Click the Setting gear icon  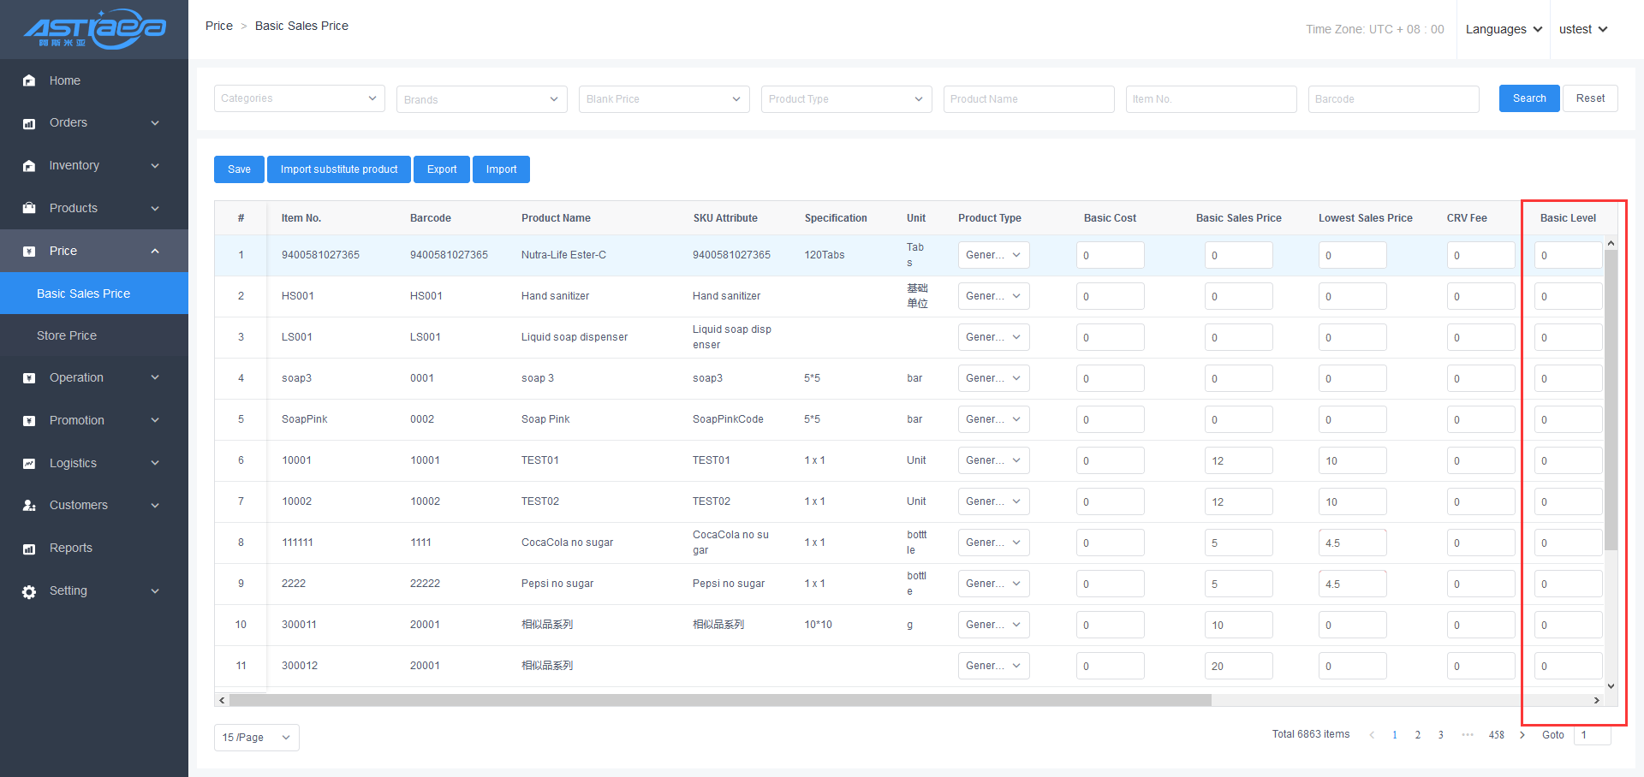pyautogui.click(x=29, y=591)
